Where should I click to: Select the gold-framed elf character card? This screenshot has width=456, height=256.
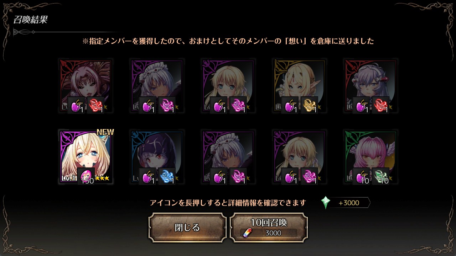point(300,86)
